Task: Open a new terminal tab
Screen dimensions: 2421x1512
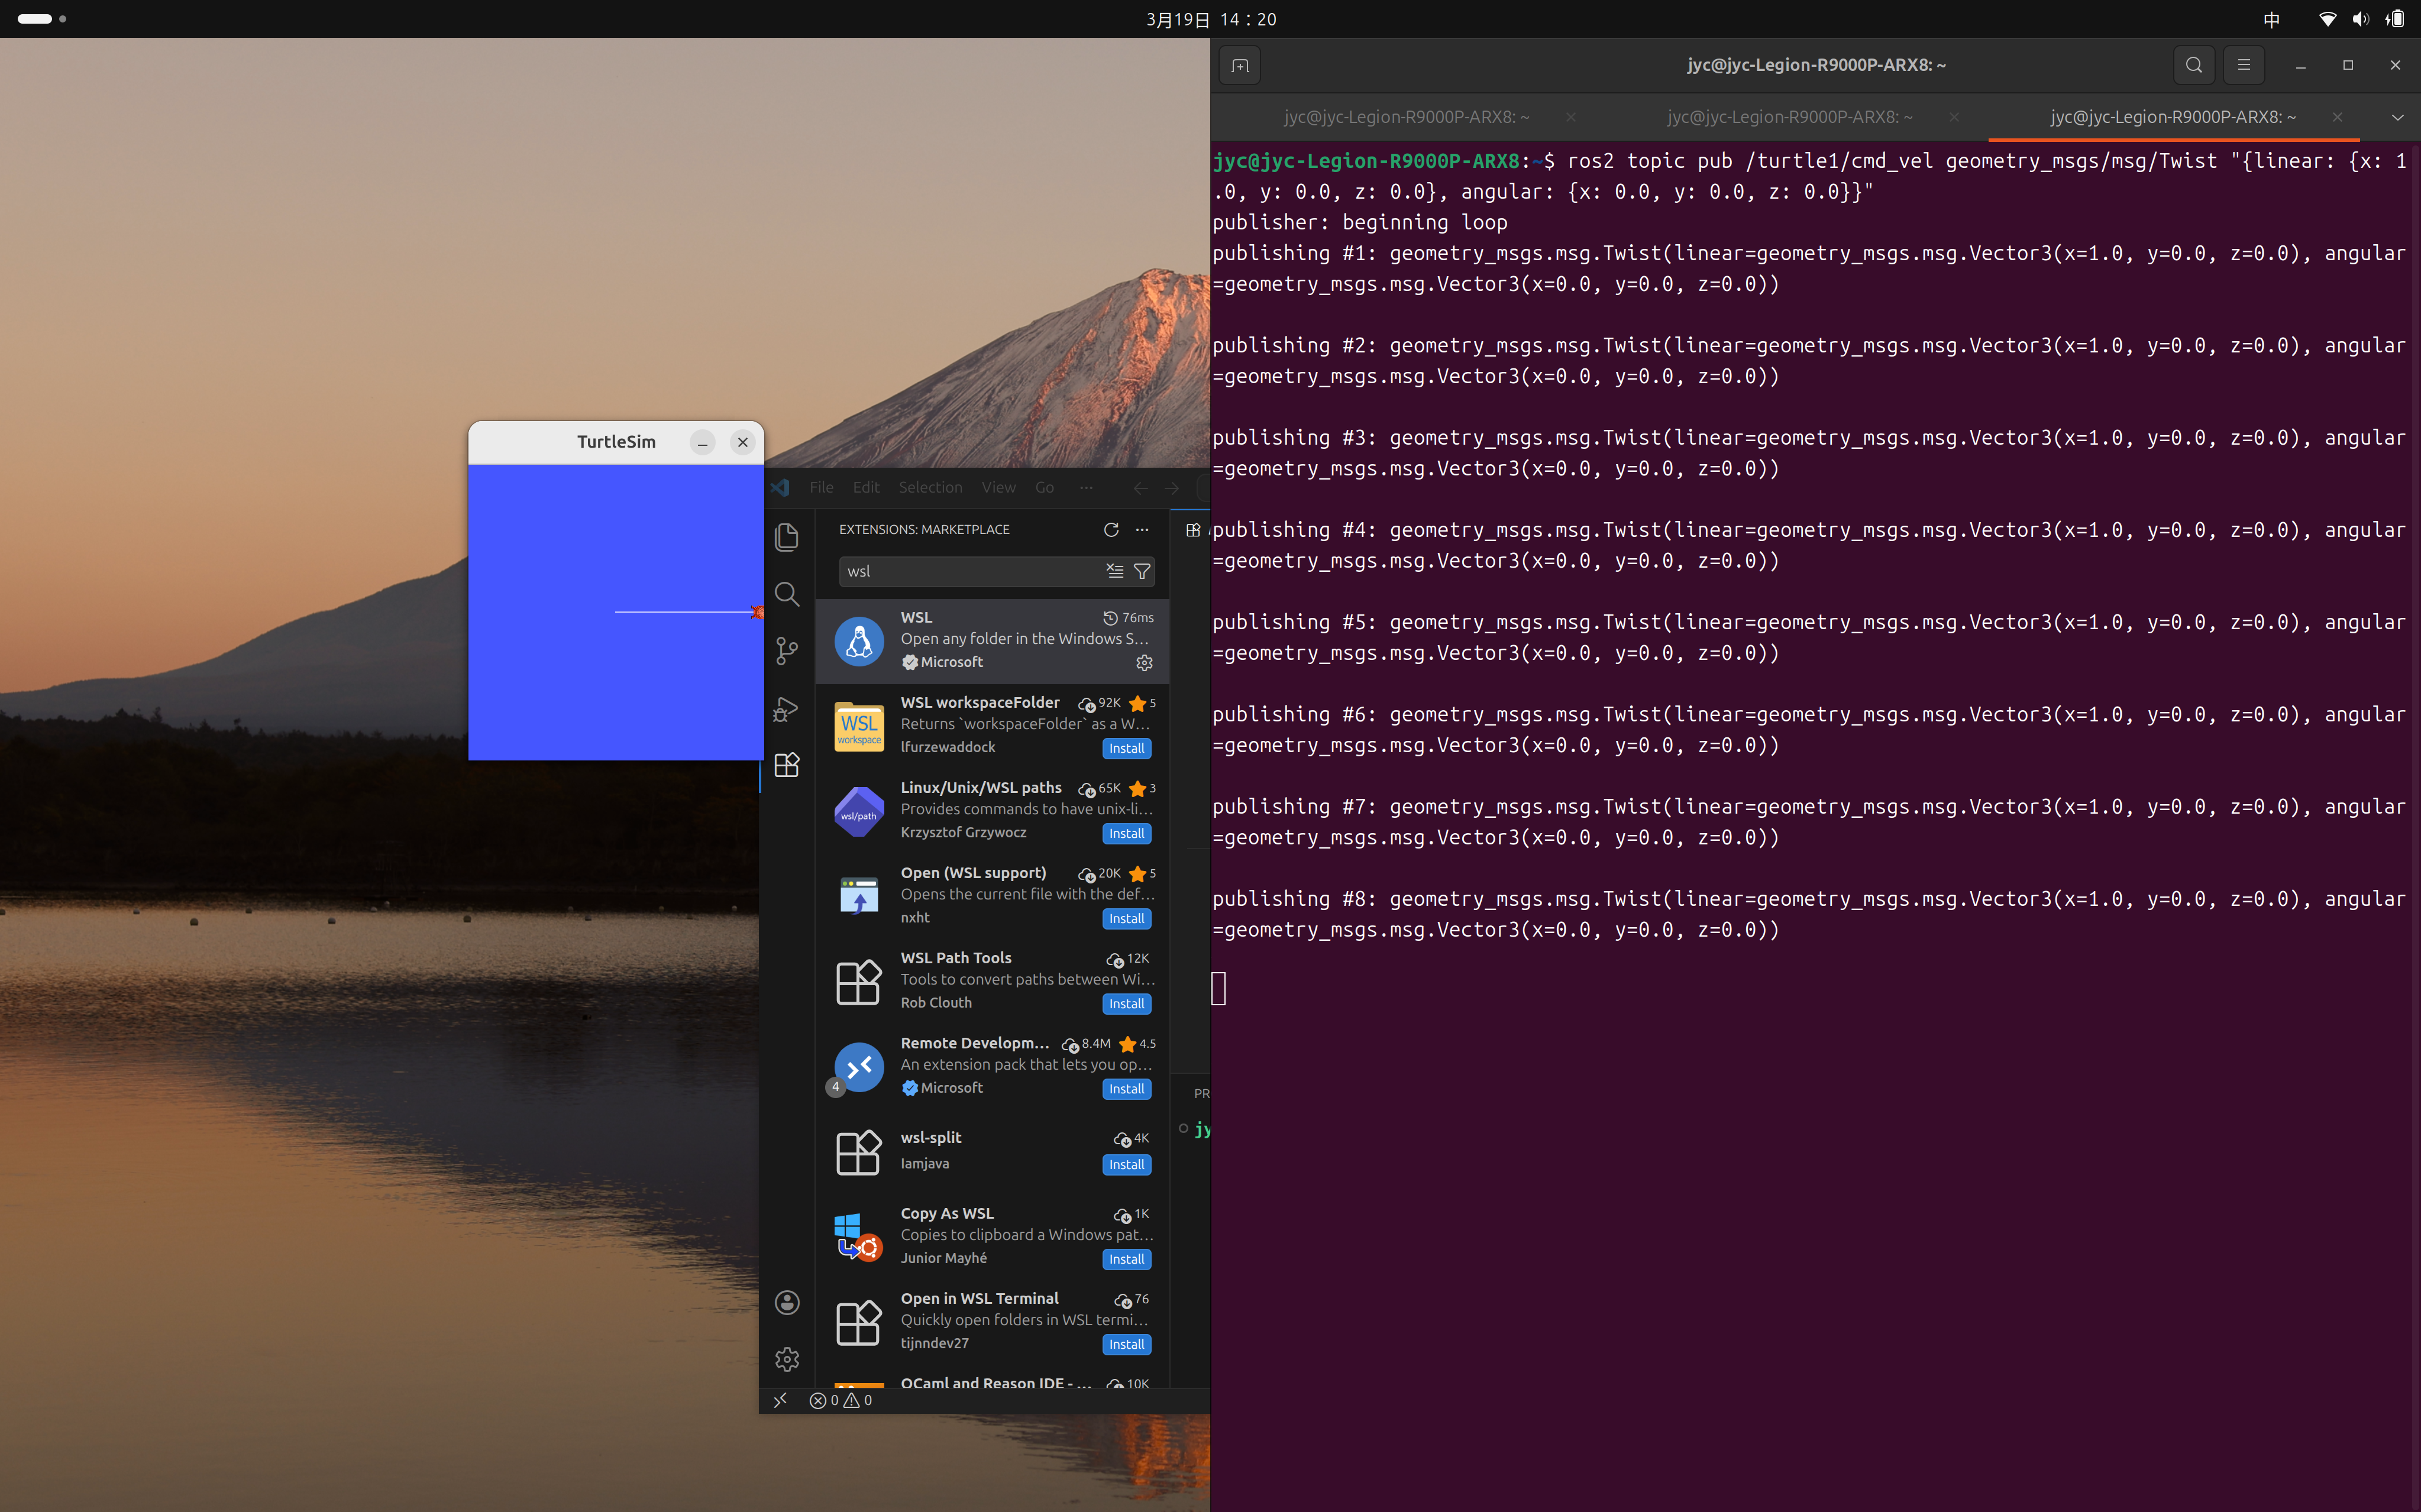Action: (x=1240, y=66)
